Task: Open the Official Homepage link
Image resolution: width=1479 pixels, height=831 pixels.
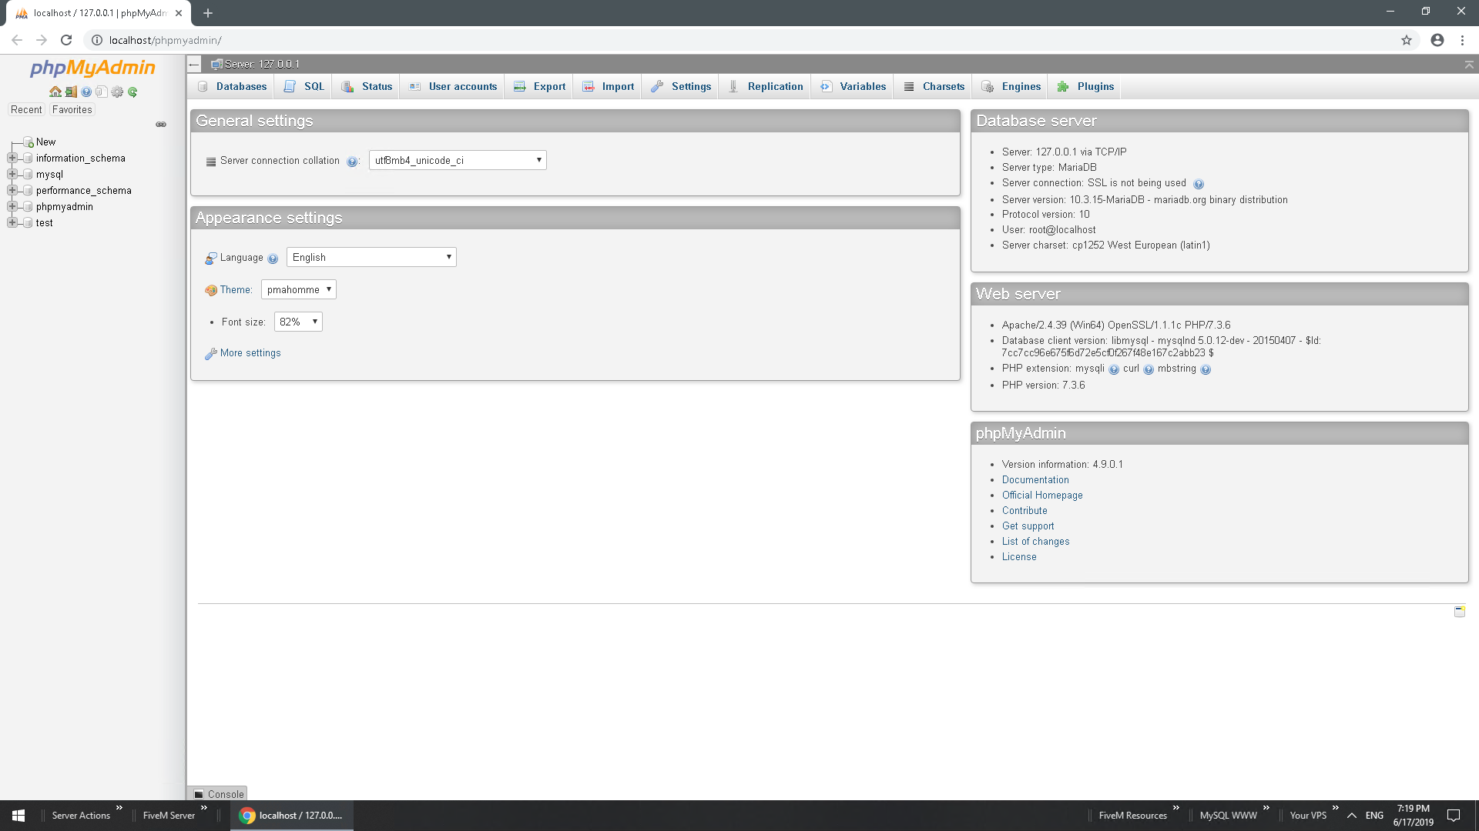Action: (x=1042, y=496)
